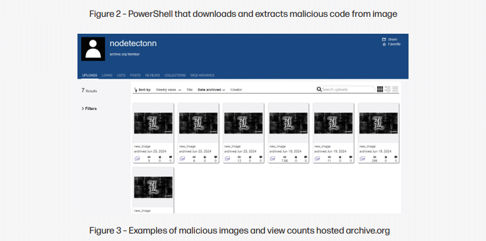
Task: Open thumbnail of the 5-views new_image
Action: (x=153, y=123)
